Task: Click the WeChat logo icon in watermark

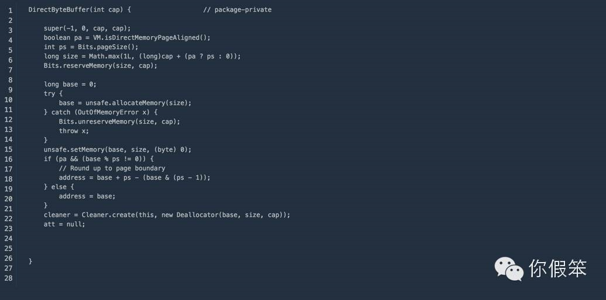Action: [509, 269]
